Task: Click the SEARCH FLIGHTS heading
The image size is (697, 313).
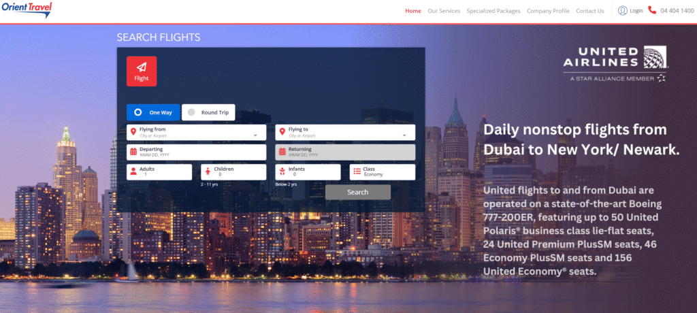Action: point(158,37)
